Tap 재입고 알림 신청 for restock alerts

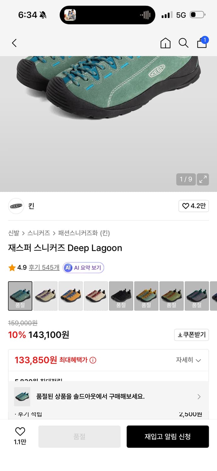point(168,436)
